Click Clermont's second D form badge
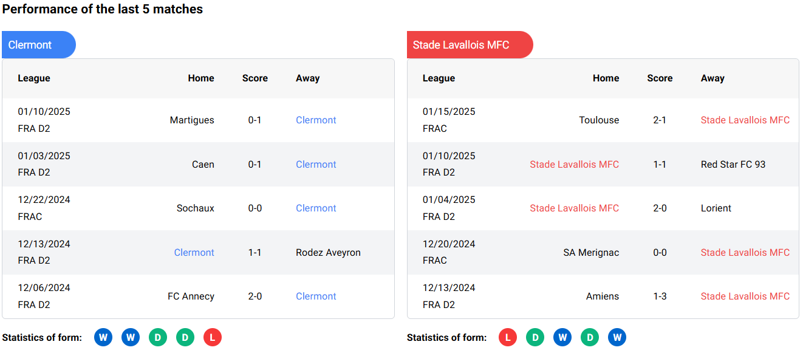Viewport: 803px width, 353px height. click(x=185, y=337)
